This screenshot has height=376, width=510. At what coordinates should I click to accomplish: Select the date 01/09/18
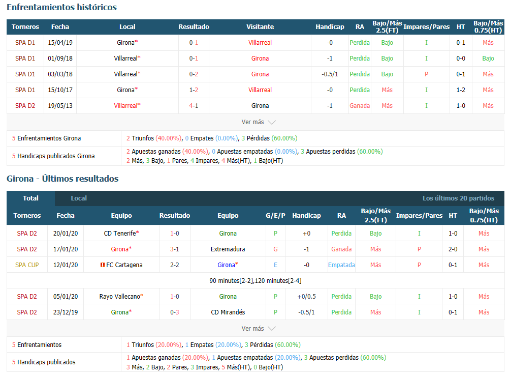[x=60, y=59]
